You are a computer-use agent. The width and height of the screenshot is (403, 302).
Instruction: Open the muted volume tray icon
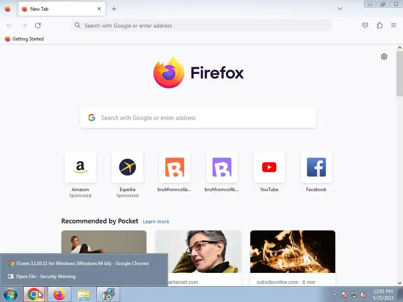coord(363,295)
